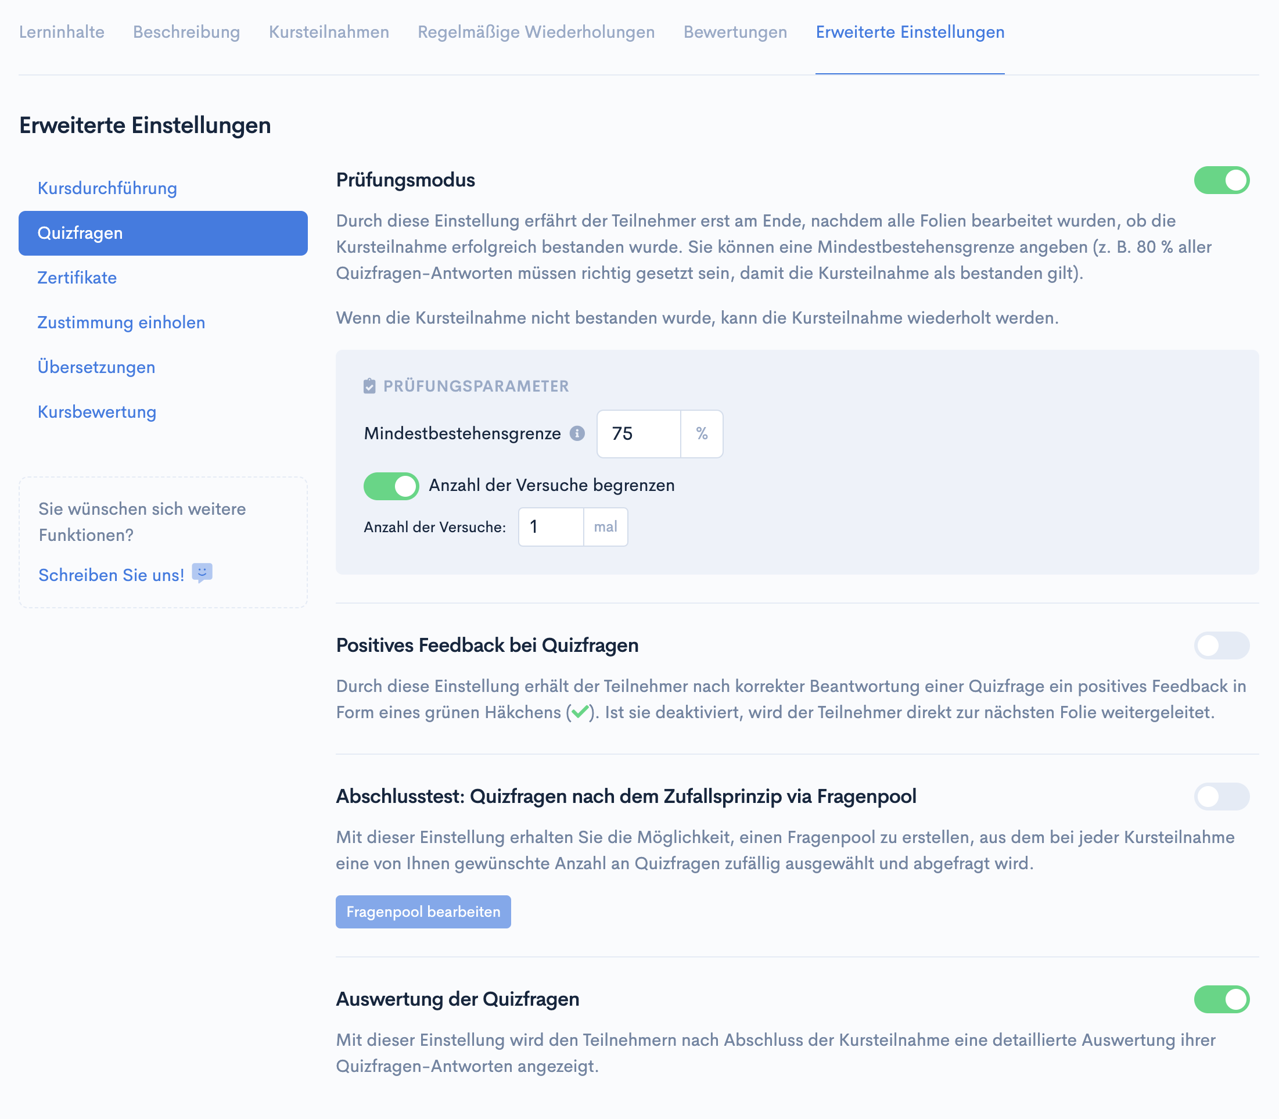Click the Prüfungsparameter clipboard icon
Screen dimensions: 1279x1119
(x=369, y=386)
